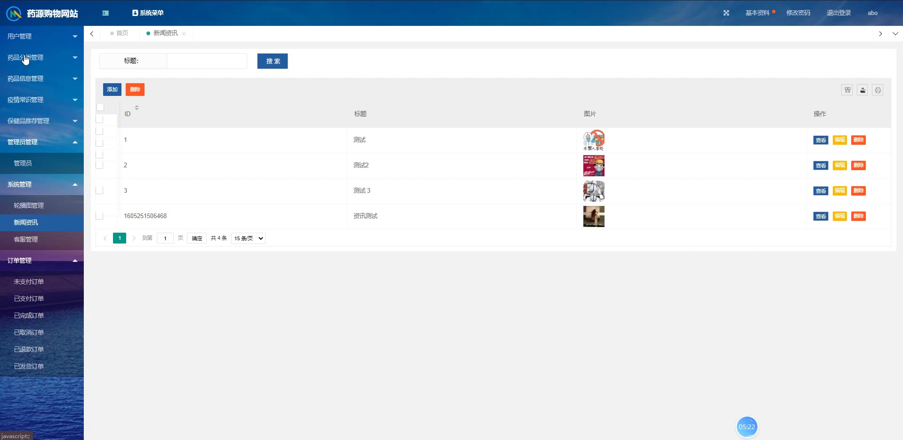Screen dimensions: 903x440
Task: Toggle the checkbox for row 资讯测试
Action: 99,216
